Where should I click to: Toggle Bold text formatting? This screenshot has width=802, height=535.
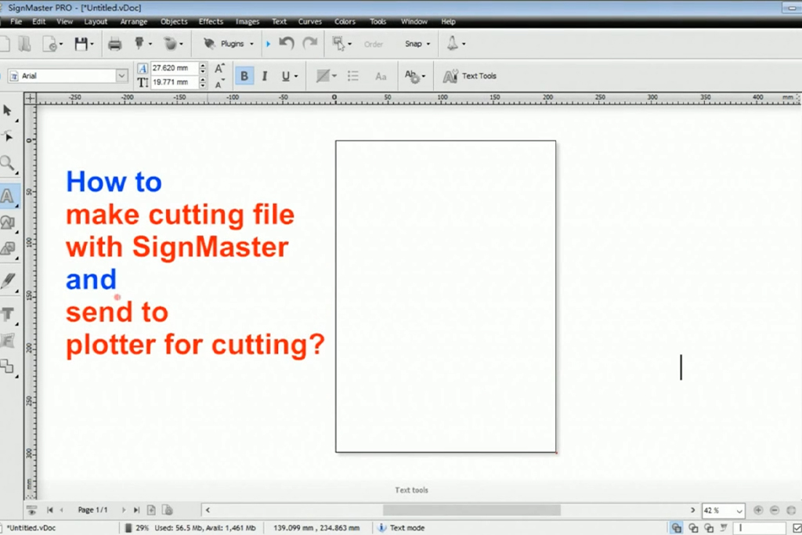pos(244,76)
